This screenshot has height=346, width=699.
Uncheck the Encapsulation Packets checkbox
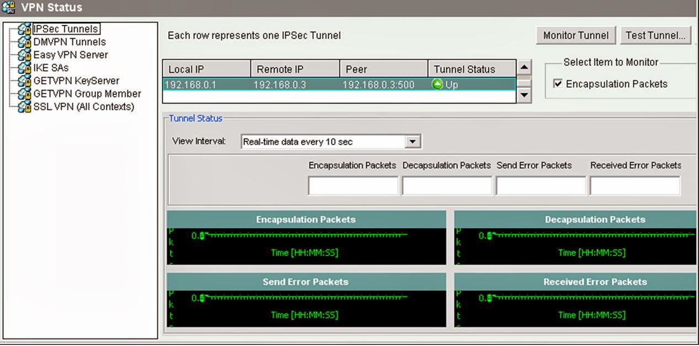(x=558, y=84)
